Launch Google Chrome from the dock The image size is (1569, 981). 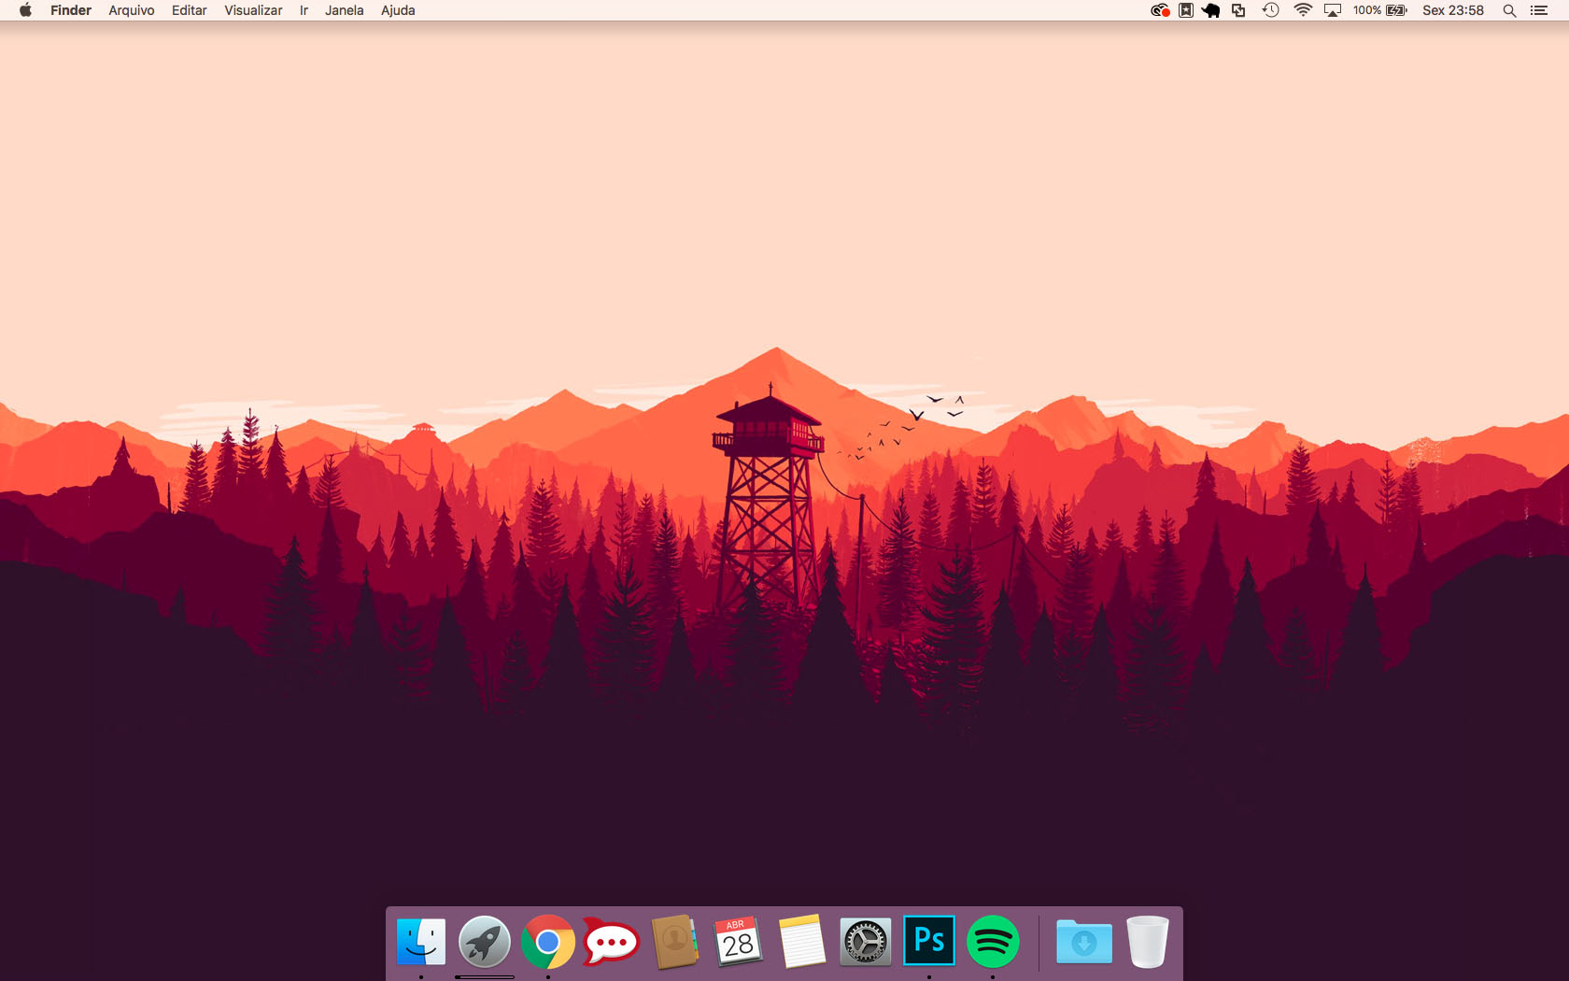(547, 942)
